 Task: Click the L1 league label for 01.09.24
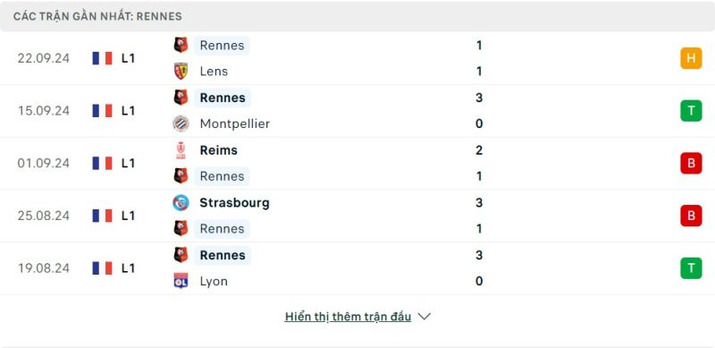click(128, 164)
